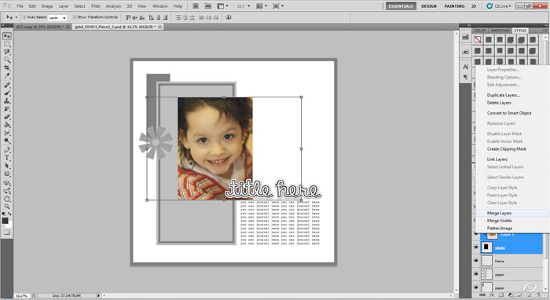Switch to the Painting workspace

(x=454, y=6)
